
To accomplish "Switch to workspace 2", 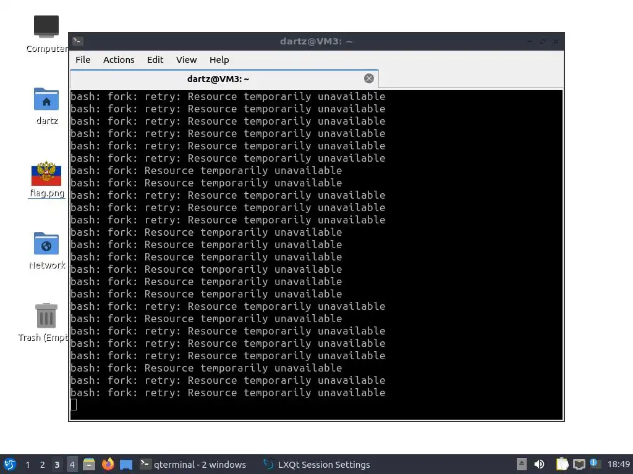I will 42,464.
